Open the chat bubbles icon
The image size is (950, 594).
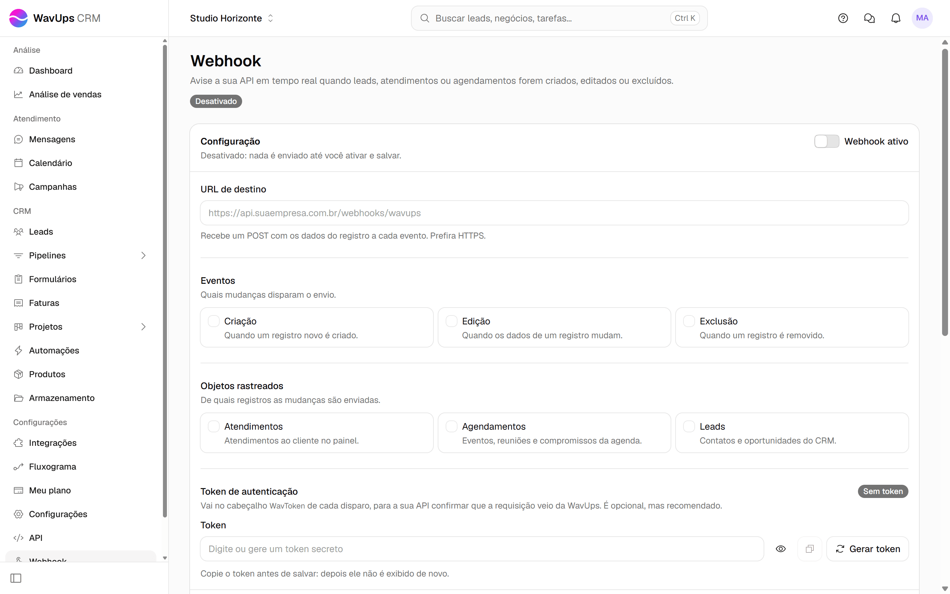(x=869, y=18)
